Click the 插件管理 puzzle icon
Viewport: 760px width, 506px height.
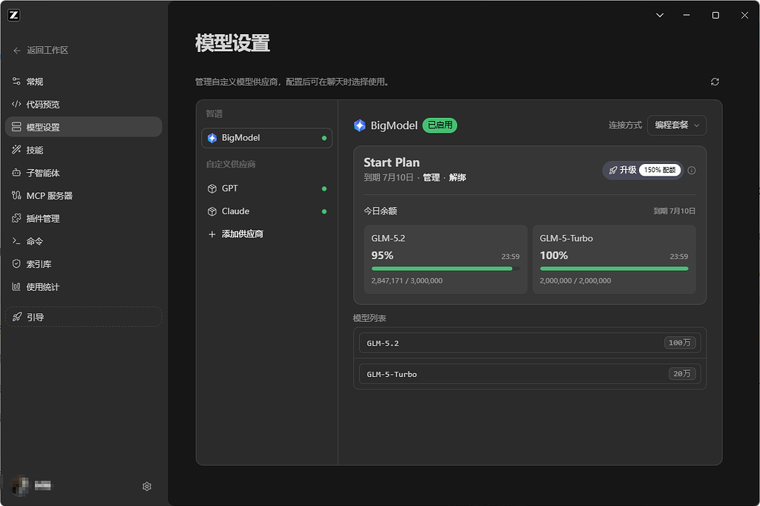[16, 218]
